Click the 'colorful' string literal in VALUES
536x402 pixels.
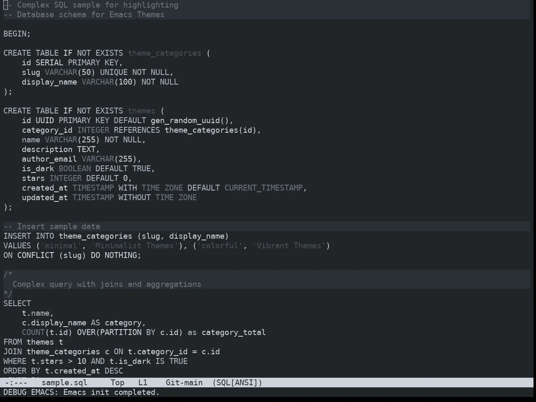tap(220, 245)
